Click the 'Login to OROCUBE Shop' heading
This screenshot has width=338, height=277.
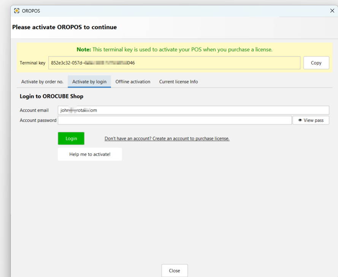52,96
